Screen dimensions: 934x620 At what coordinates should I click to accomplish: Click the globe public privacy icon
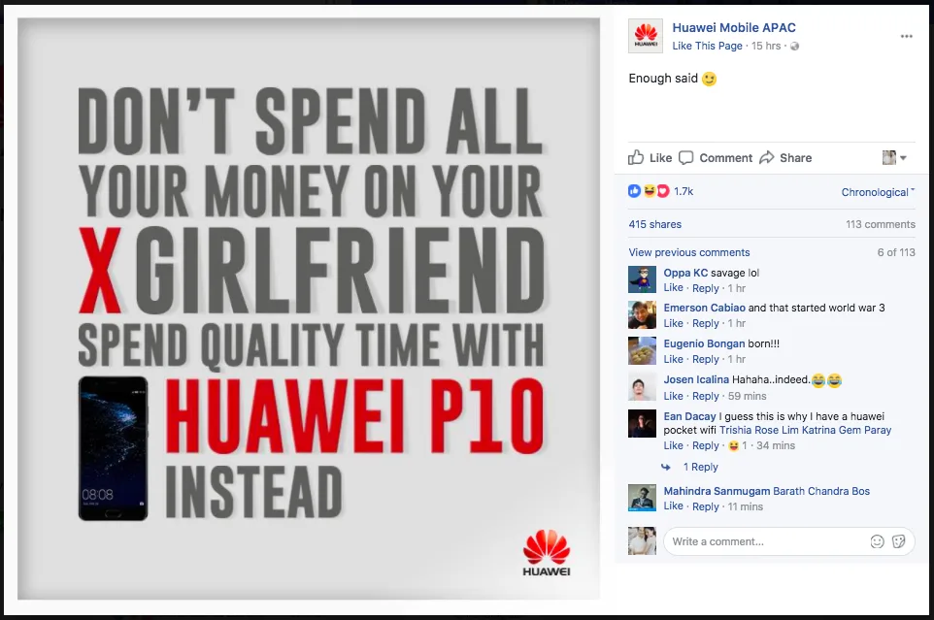(x=794, y=47)
